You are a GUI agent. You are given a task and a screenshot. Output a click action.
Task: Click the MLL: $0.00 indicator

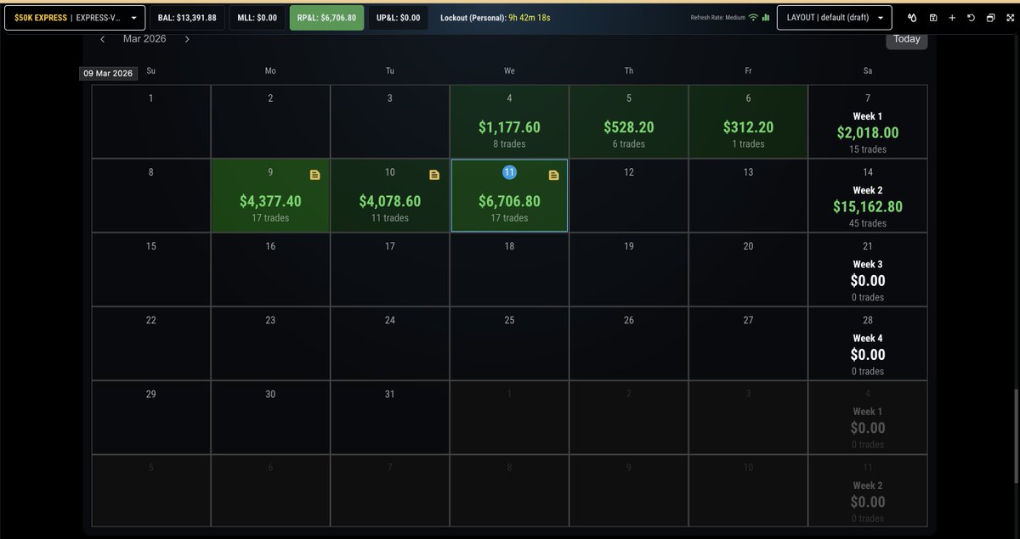tap(258, 18)
